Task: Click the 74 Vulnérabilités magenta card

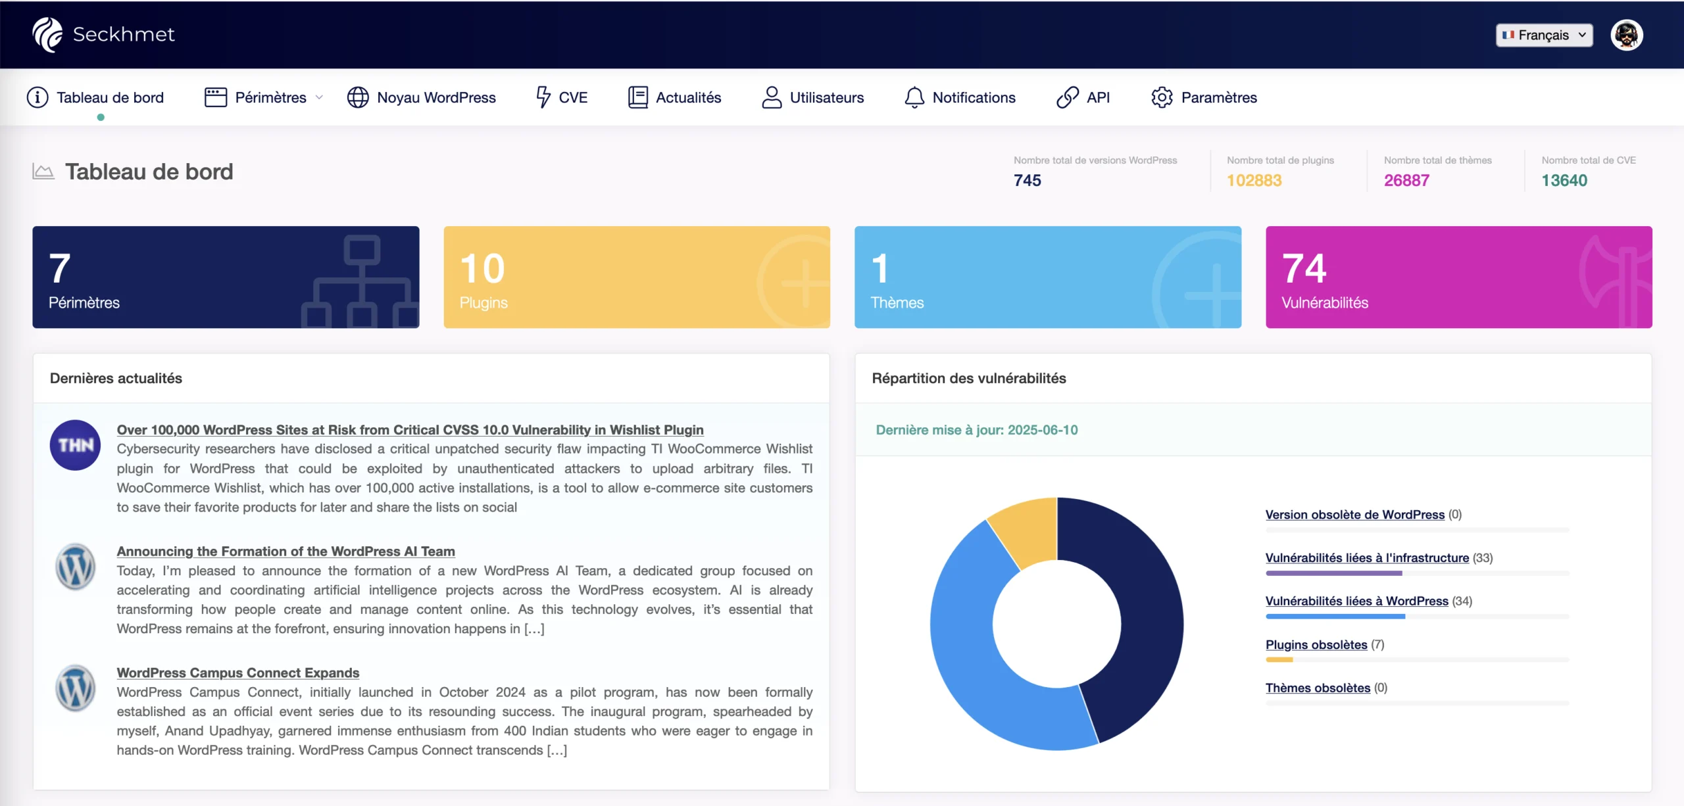Action: [x=1458, y=277]
